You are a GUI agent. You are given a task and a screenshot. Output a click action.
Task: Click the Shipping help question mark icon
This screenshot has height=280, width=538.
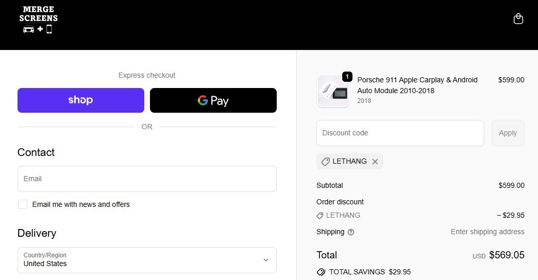tap(350, 232)
